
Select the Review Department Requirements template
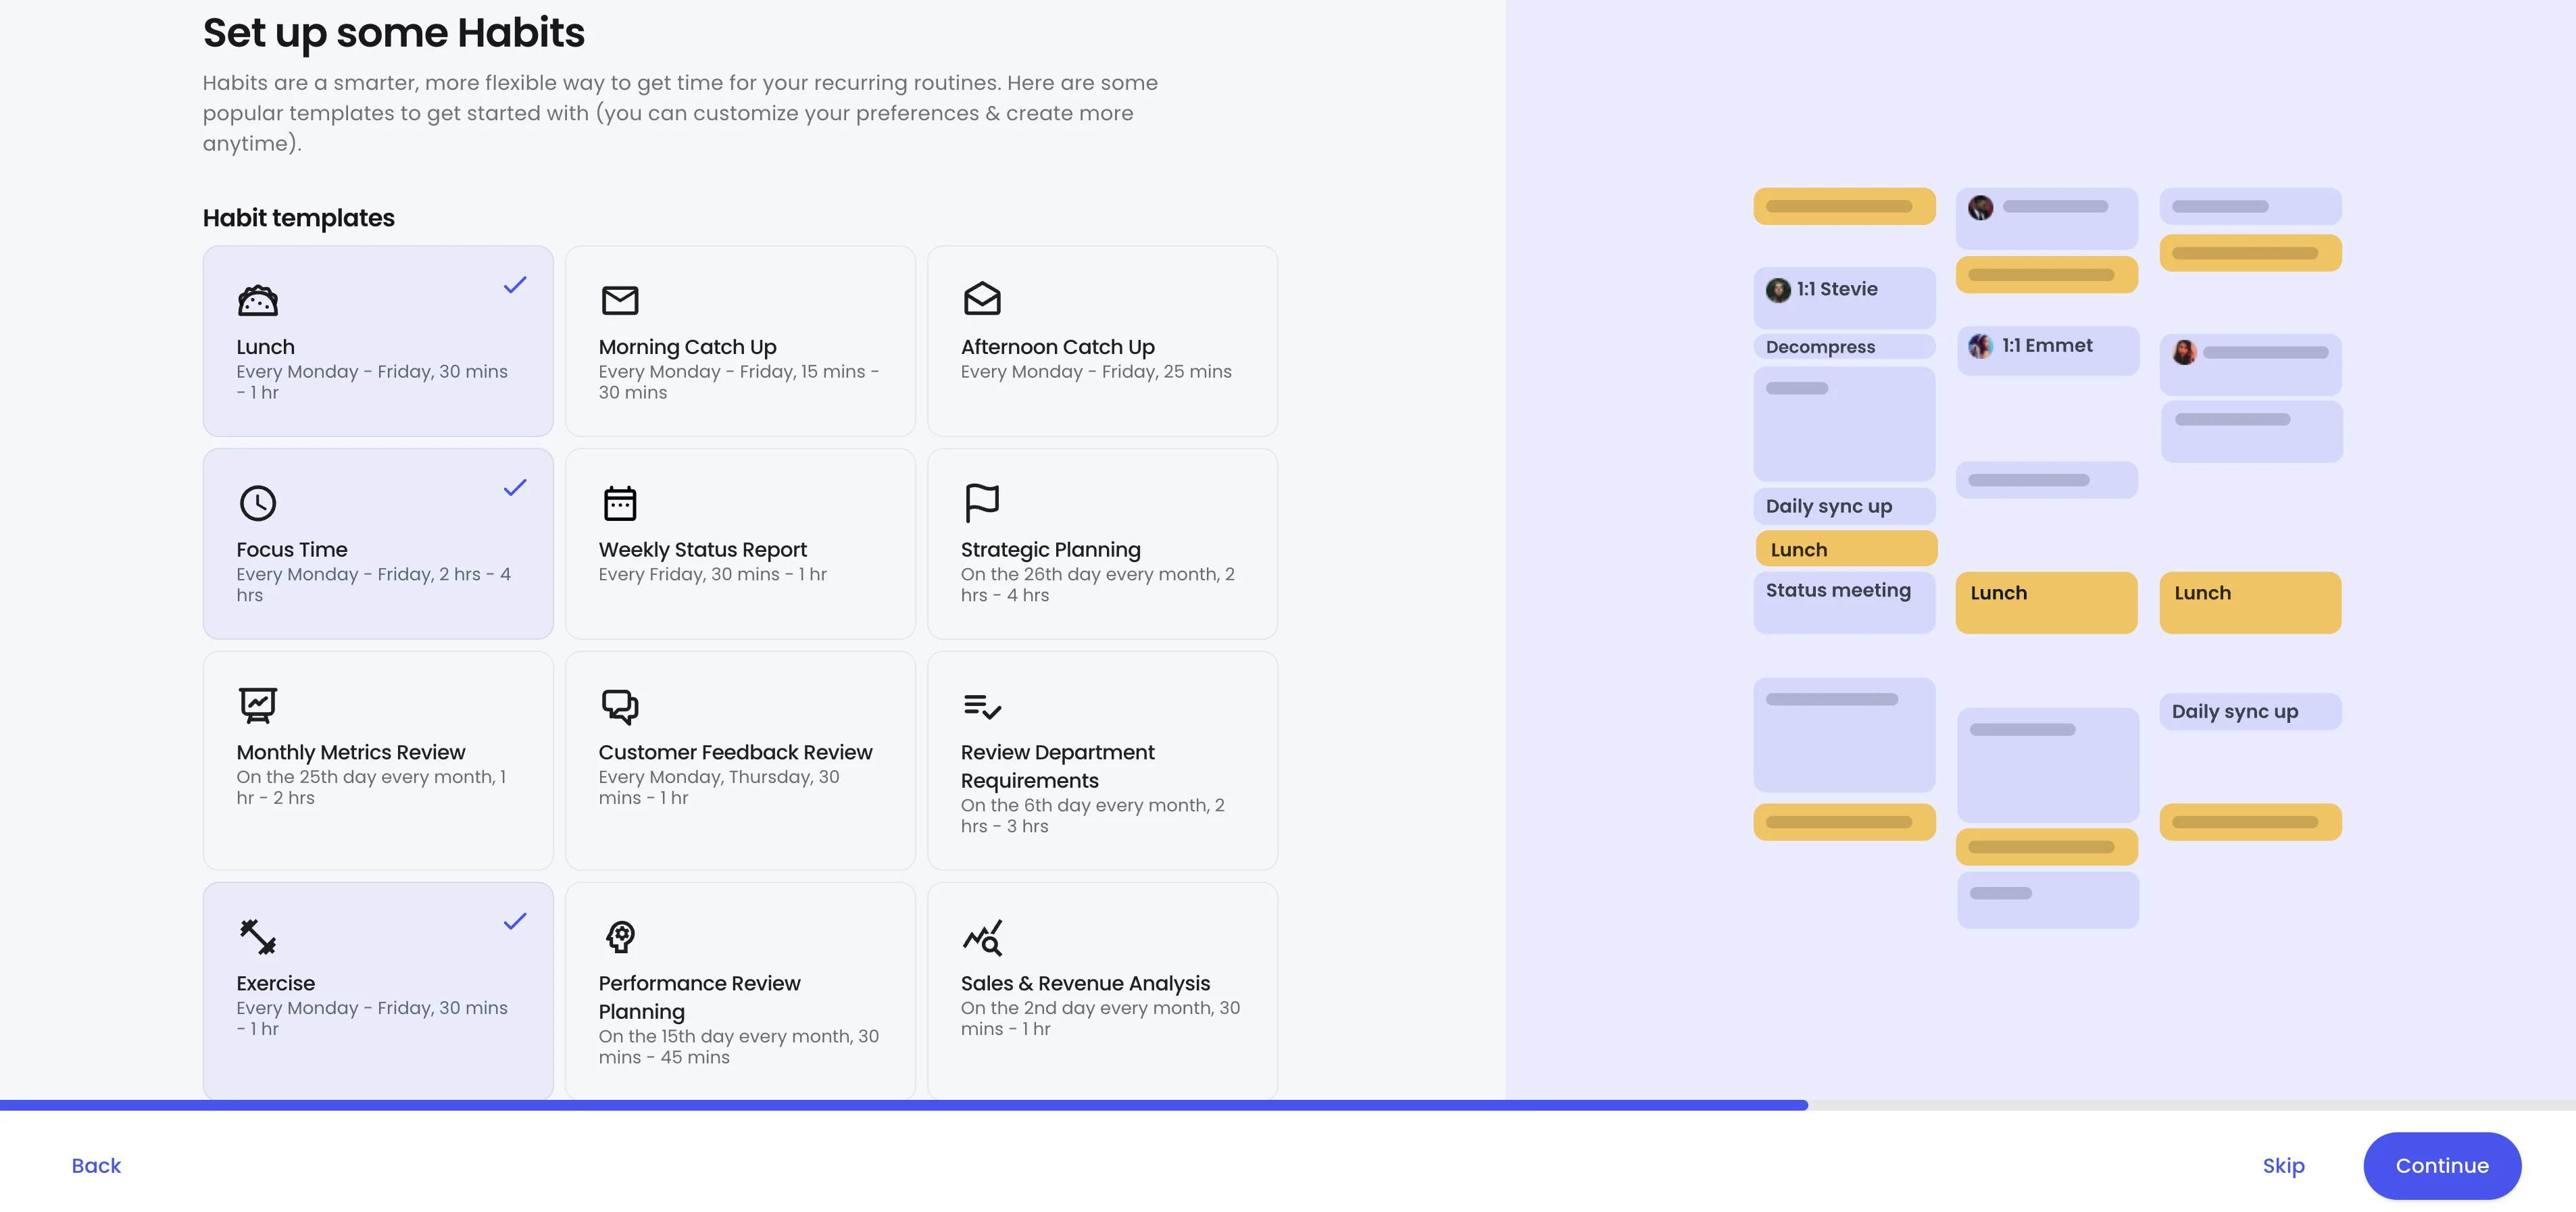1102,760
